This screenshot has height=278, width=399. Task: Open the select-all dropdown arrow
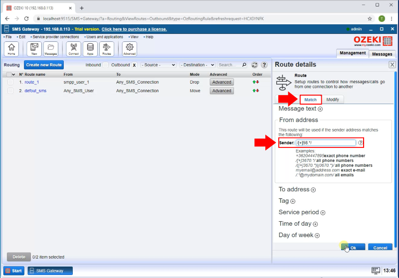point(14,74)
